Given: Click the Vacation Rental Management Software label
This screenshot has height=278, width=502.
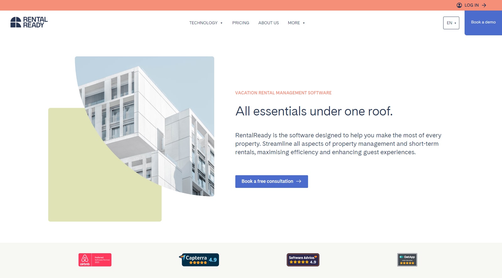Looking at the screenshot, I should [283, 93].
